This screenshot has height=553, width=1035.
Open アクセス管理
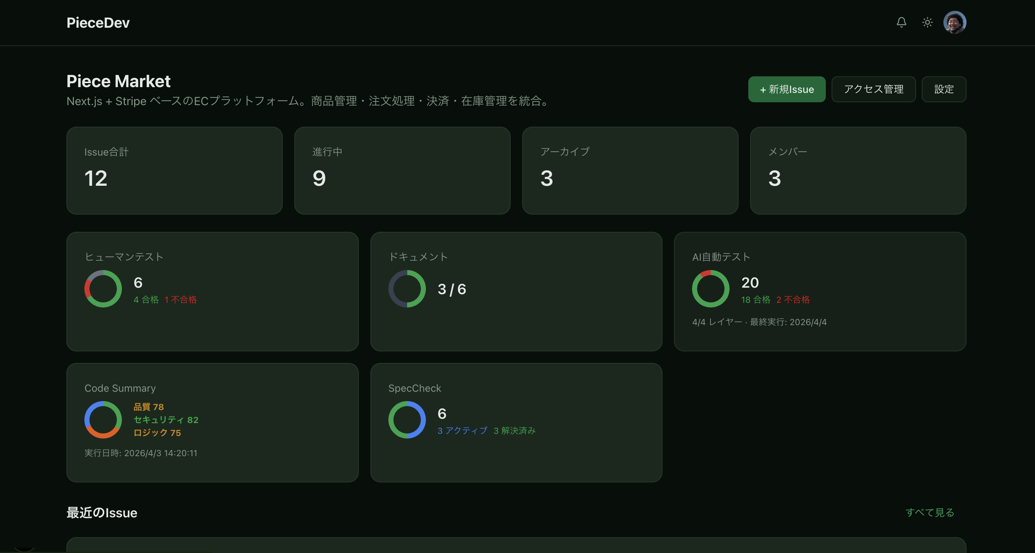tap(873, 89)
